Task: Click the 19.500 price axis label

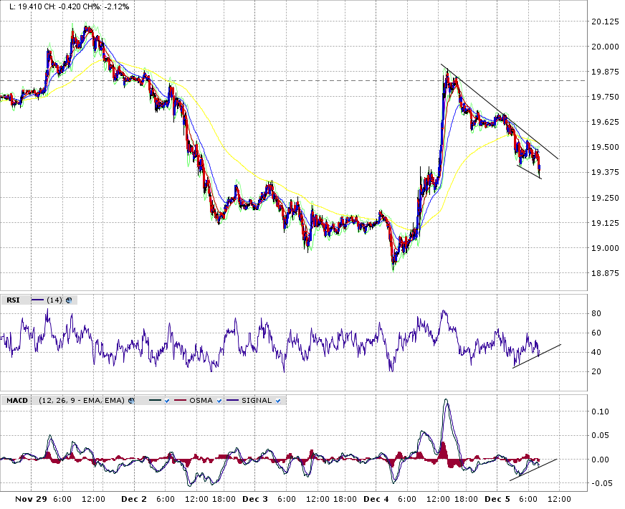Action: (605, 147)
